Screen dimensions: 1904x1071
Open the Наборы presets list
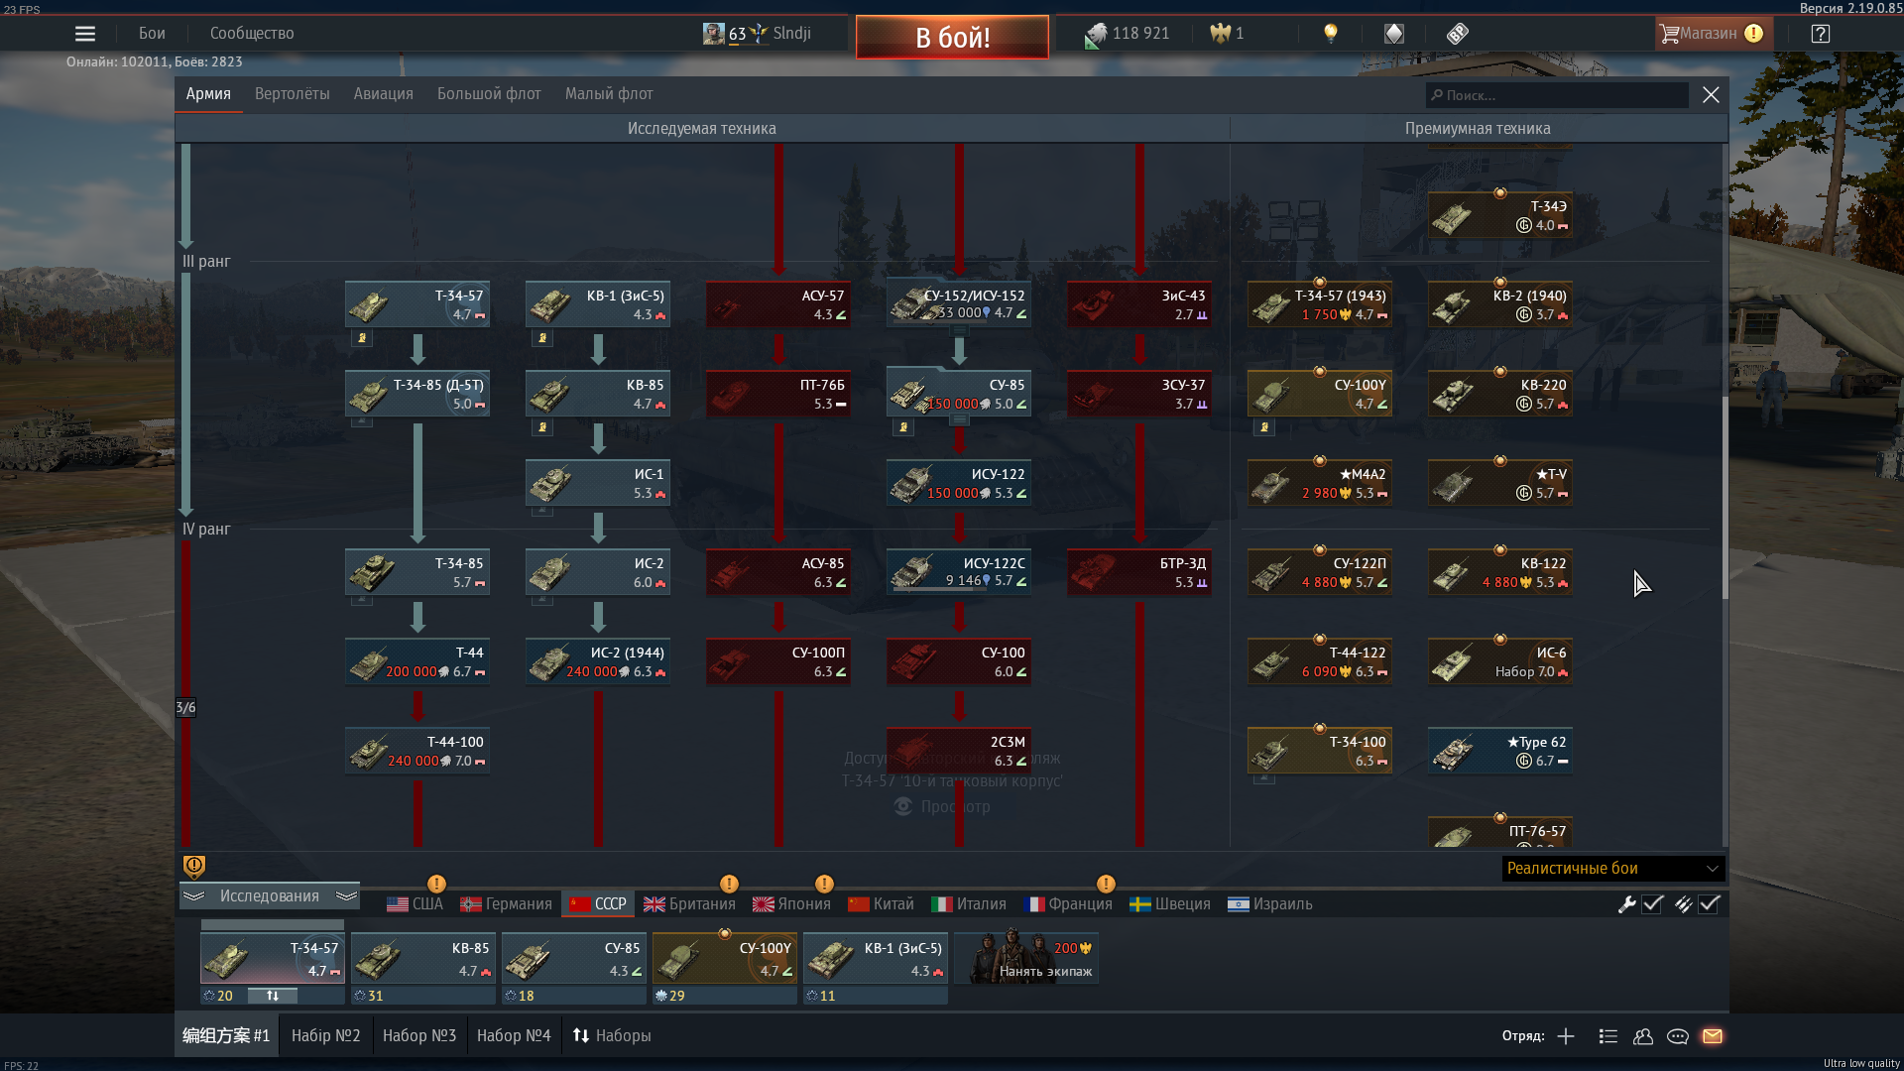612,1036
